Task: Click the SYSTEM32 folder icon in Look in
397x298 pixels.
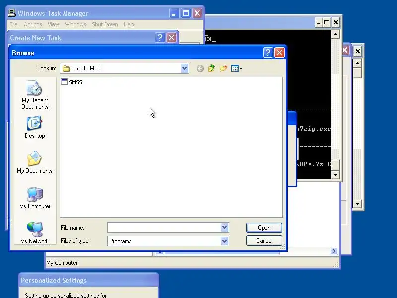Action: [x=66, y=68]
